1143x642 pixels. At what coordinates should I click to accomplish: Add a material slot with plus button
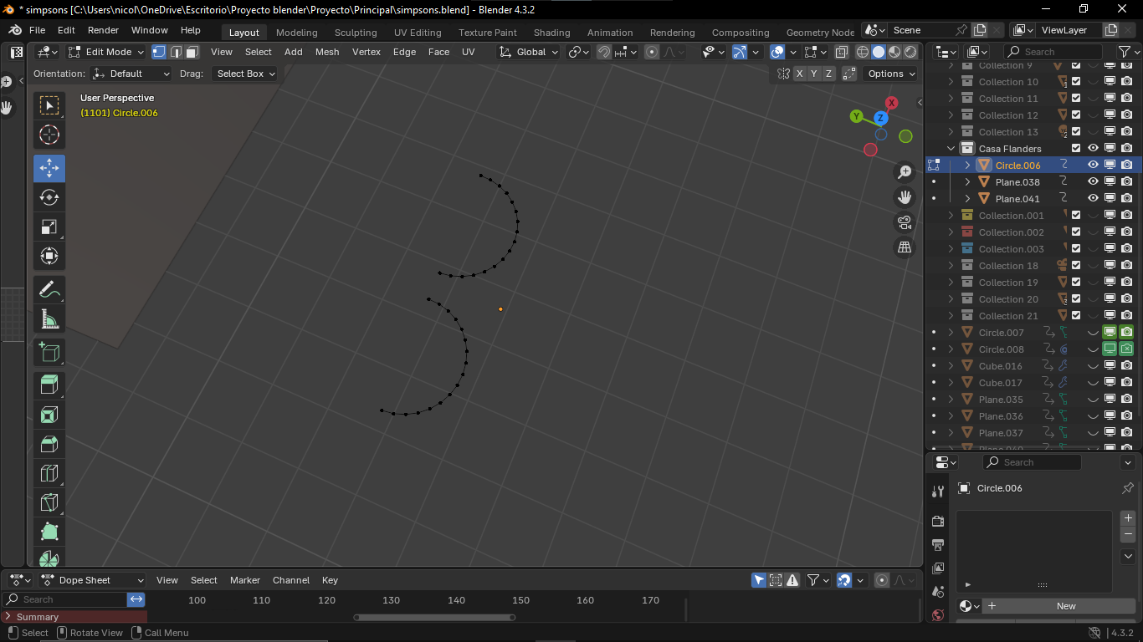pyautogui.click(x=1128, y=518)
